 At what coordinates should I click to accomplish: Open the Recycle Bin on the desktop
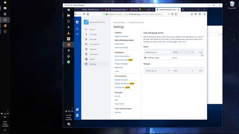point(232,5)
